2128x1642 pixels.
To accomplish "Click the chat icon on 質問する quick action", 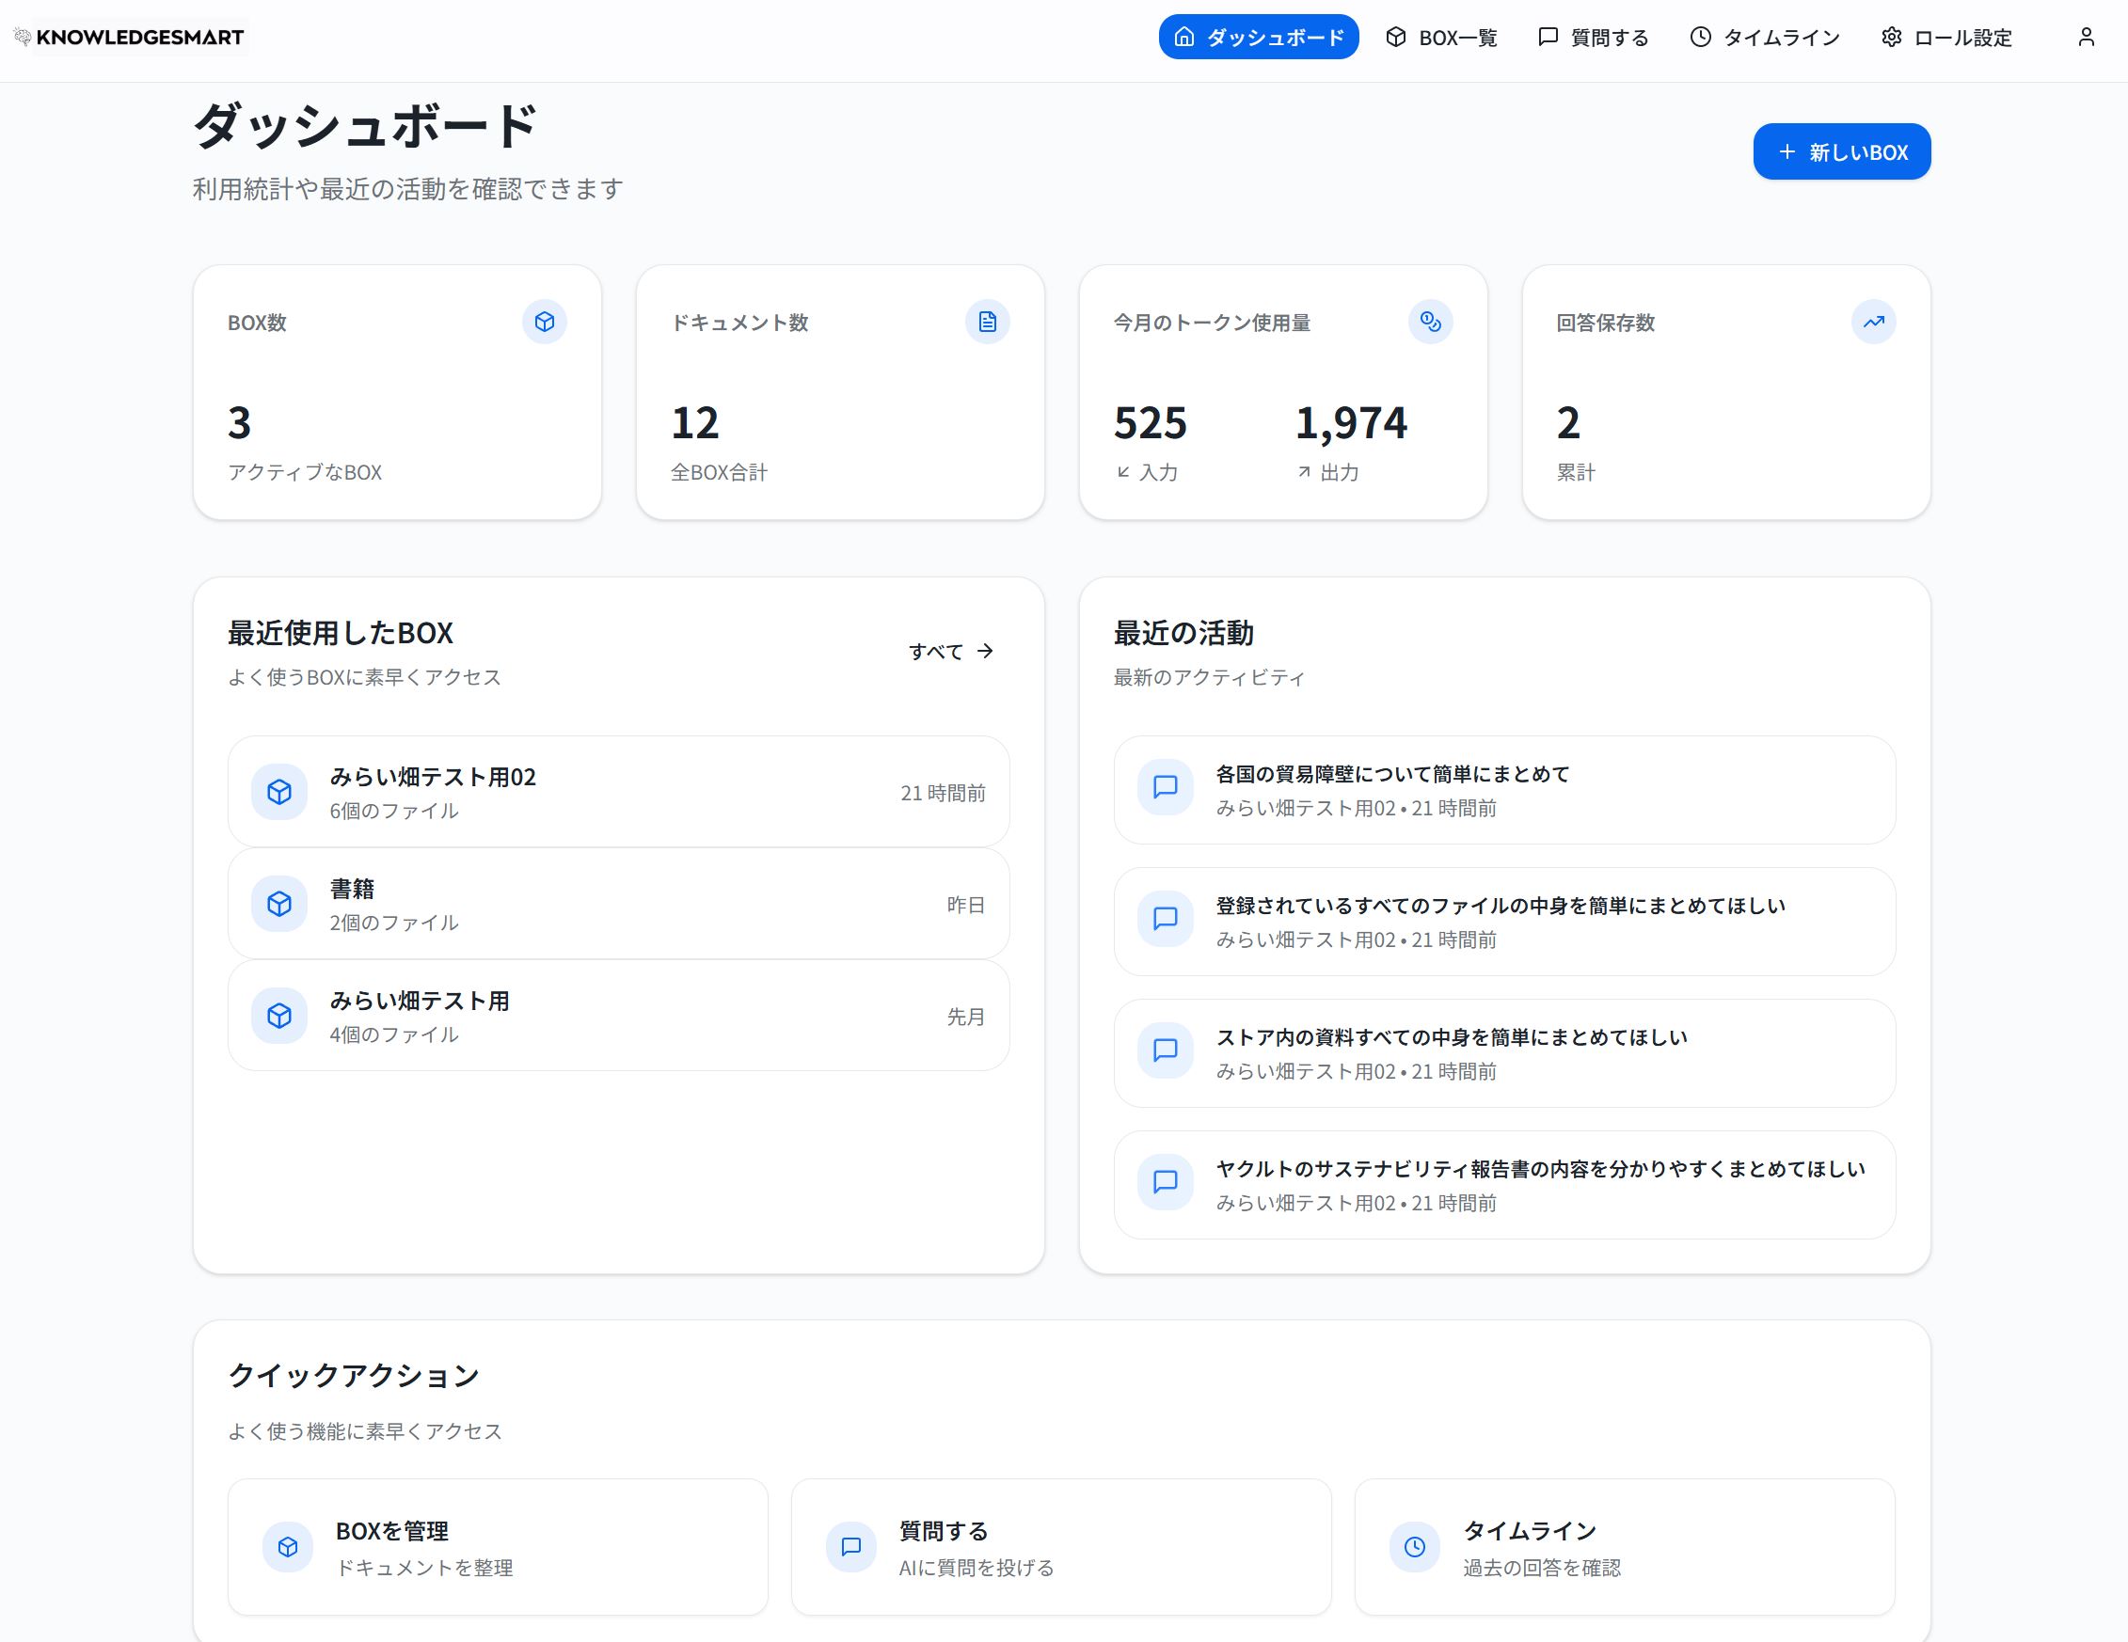I will click(x=850, y=1548).
